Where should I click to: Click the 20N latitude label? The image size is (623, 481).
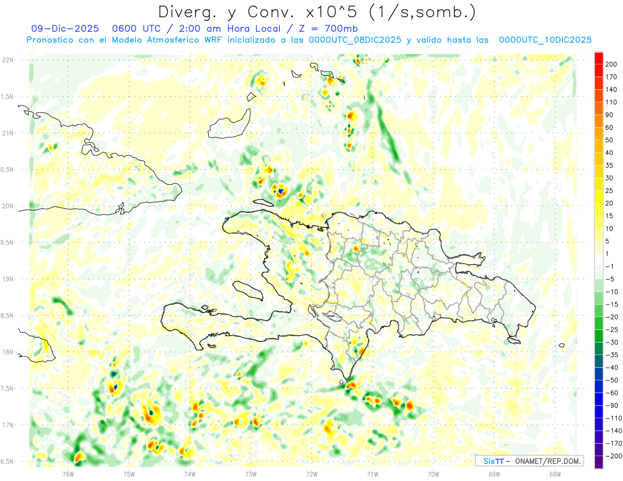(8, 206)
